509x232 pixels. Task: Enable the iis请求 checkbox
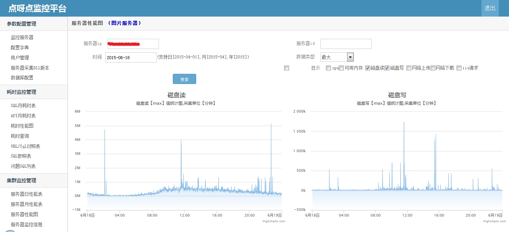(459, 68)
